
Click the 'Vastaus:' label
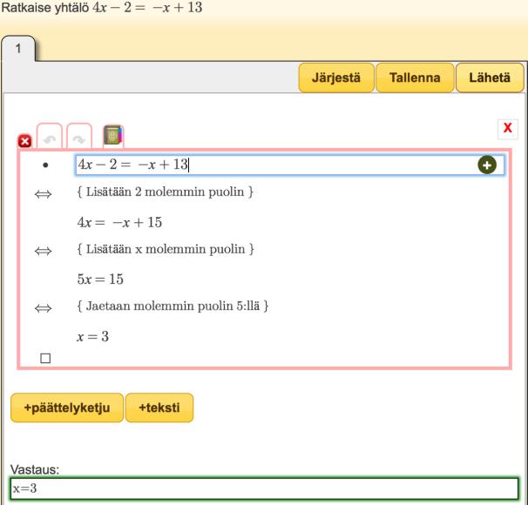click(35, 469)
